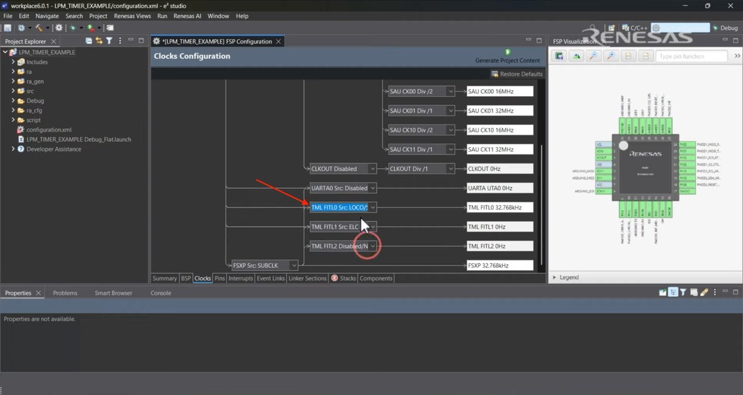Image resolution: width=743 pixels, height=395 pixels.
Task: Switch to the Stacks tab
Action: (x=343, y=278)
